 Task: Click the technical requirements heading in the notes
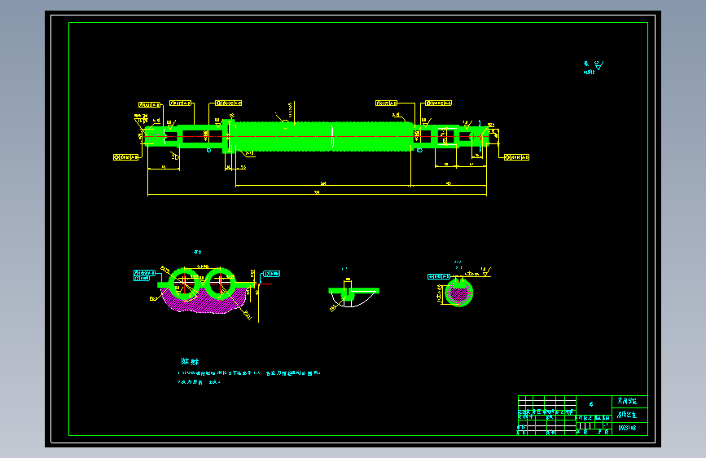[190, 362]
